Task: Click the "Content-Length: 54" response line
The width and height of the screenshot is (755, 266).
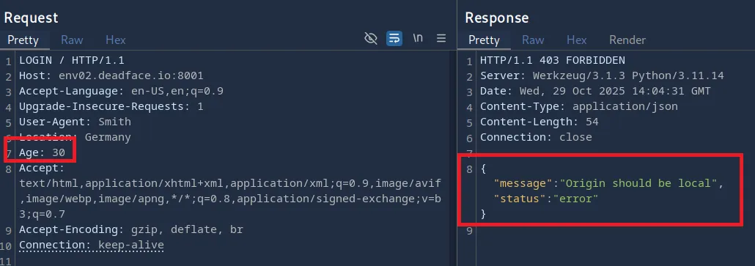Action: click(x=539, y=122)
